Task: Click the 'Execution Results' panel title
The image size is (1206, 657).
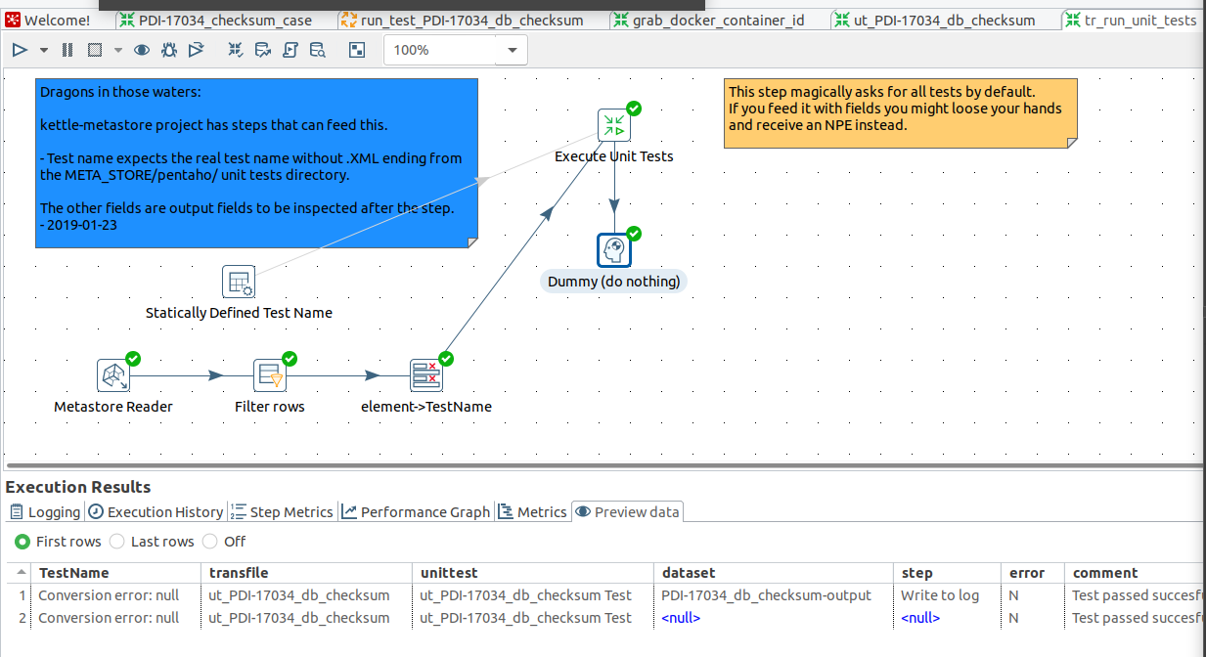Action: click(x=78, y=487)
